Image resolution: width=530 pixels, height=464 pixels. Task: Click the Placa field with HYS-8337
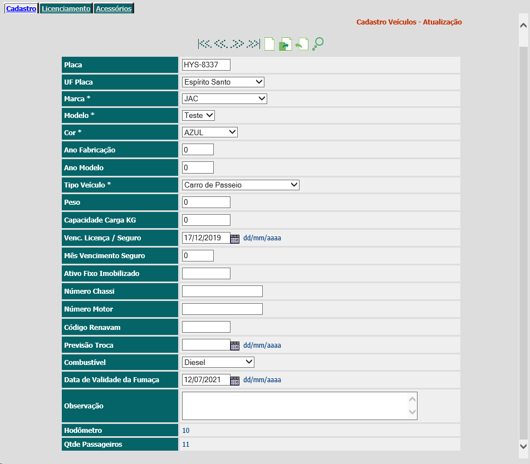(206, 65)
